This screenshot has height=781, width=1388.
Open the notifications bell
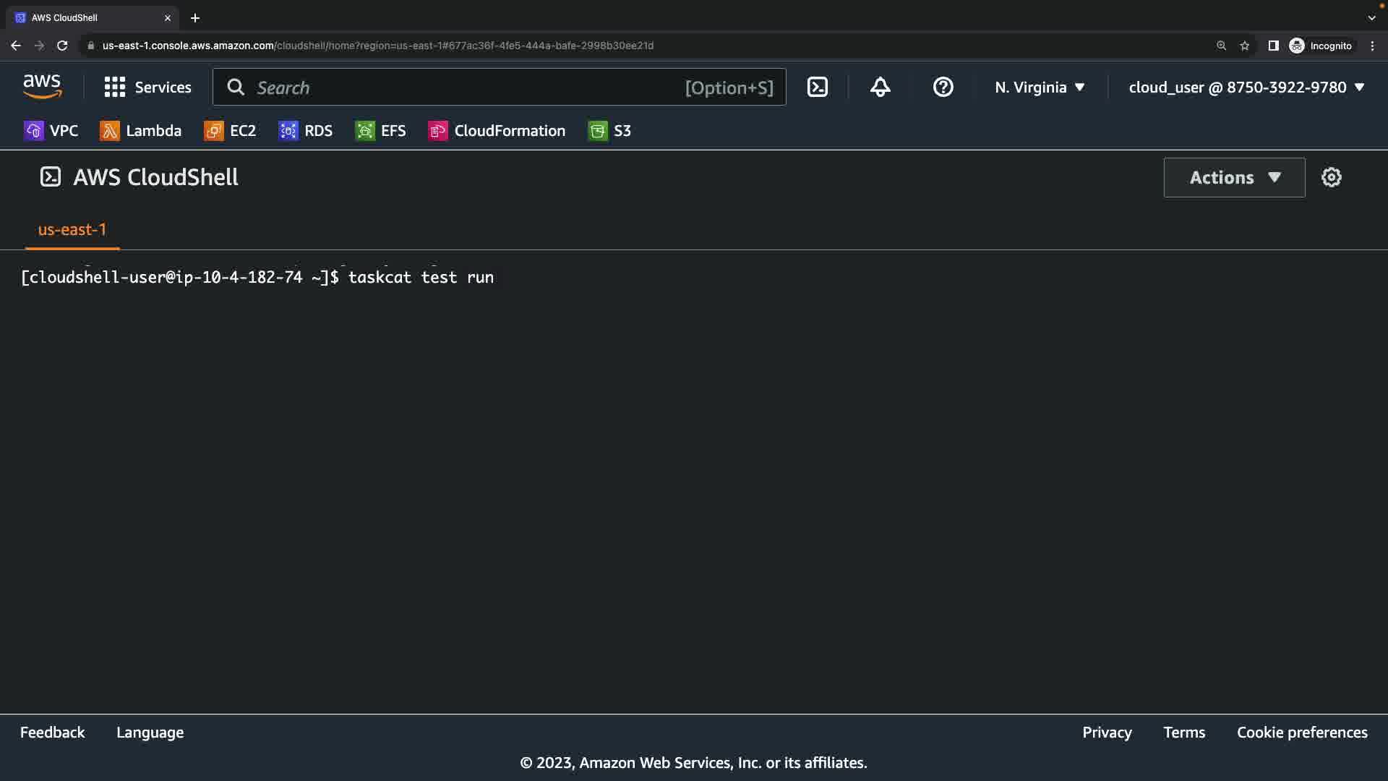tap(880, 88)
